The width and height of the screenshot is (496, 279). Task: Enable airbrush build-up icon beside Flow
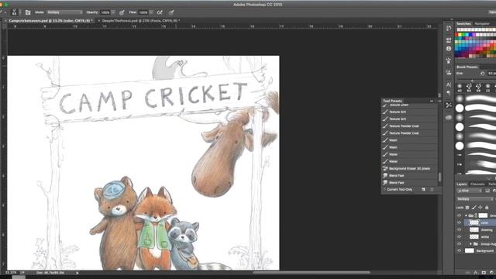160,12
